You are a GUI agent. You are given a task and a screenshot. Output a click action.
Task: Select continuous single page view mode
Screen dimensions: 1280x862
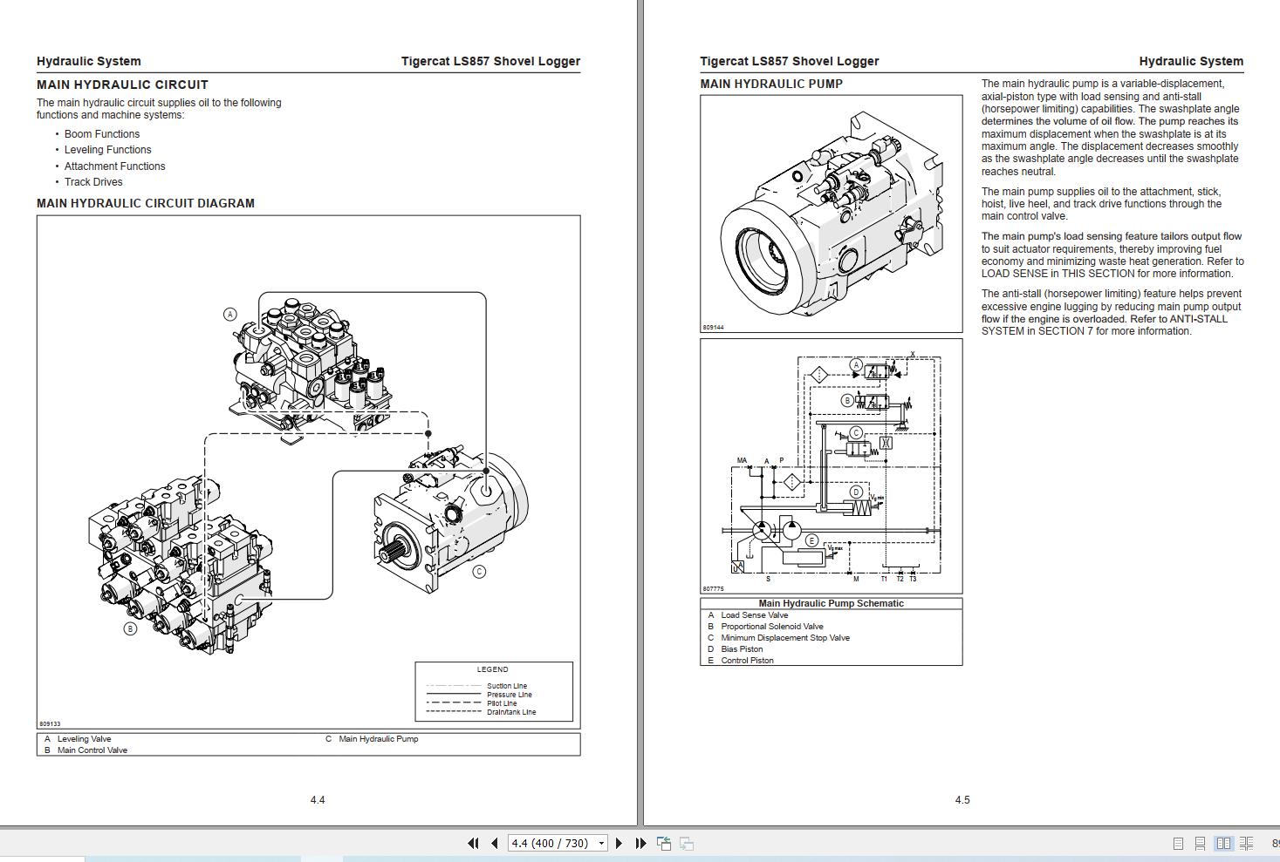1201,844
